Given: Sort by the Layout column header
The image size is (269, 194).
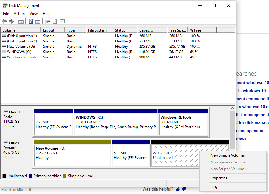Looking at the screenshot, I should pos(53,30).
